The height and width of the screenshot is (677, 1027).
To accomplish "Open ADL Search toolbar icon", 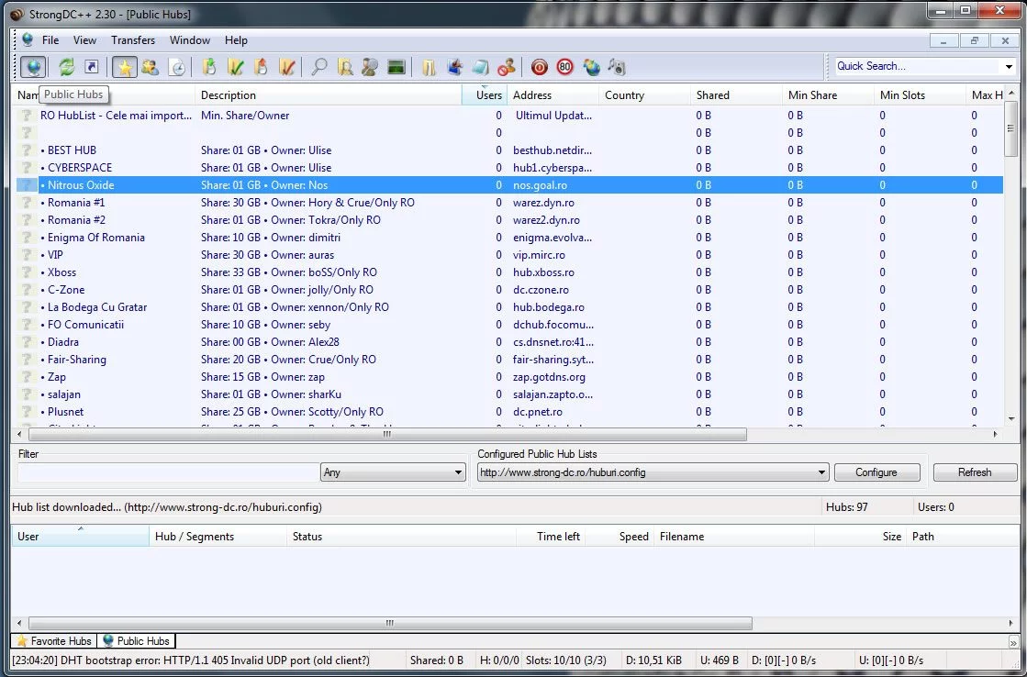I will [x=344, y=67].
